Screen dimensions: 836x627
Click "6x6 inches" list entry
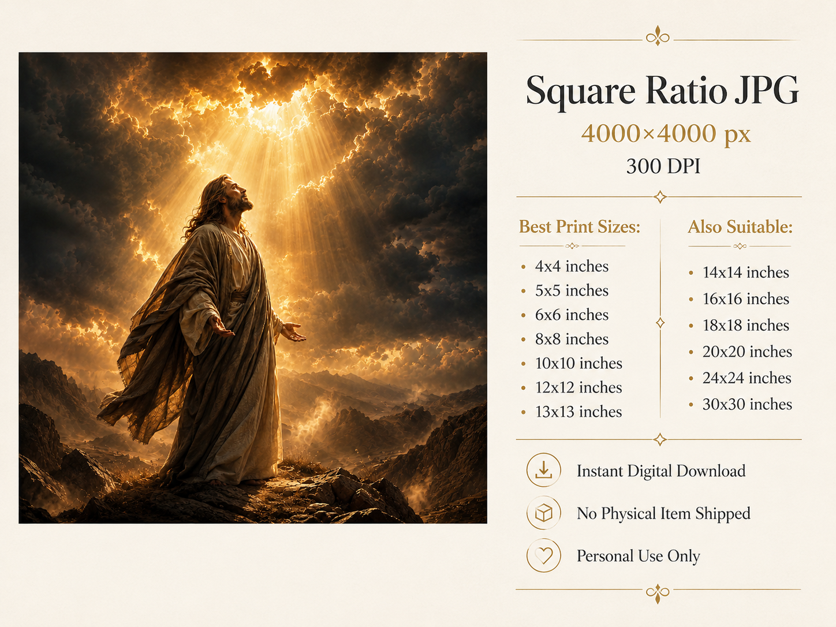572,315
